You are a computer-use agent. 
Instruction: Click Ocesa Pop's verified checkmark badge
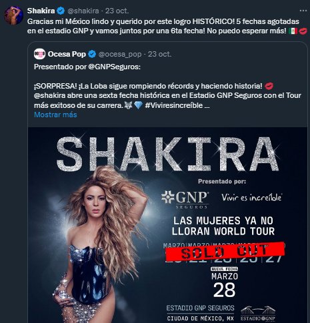tap(92, 54)
